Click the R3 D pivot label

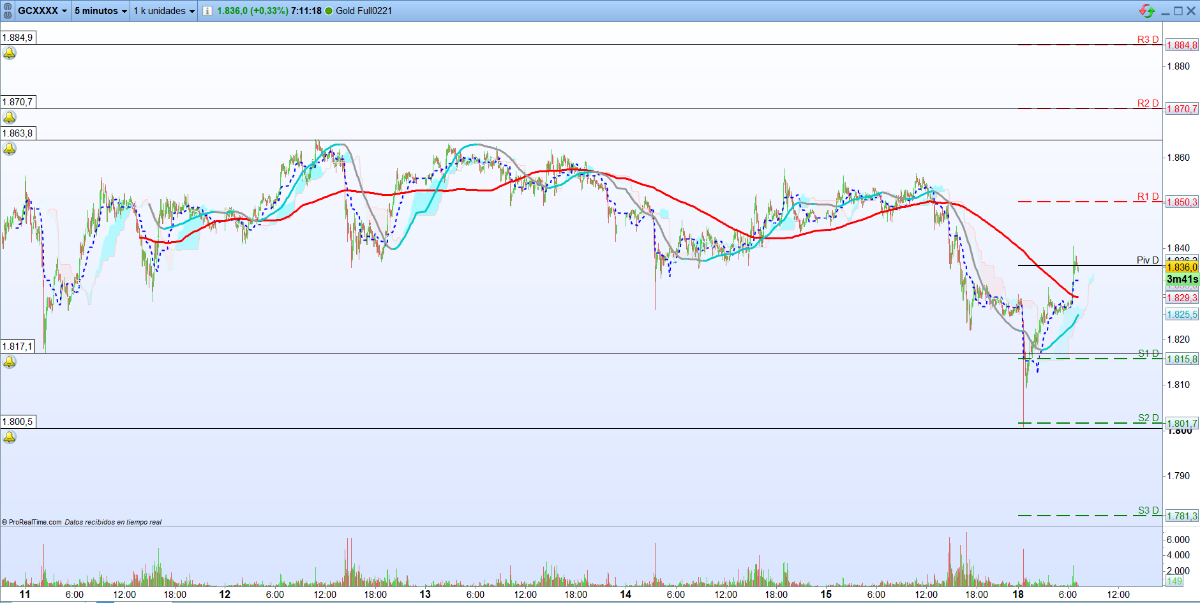point(1148,40)
